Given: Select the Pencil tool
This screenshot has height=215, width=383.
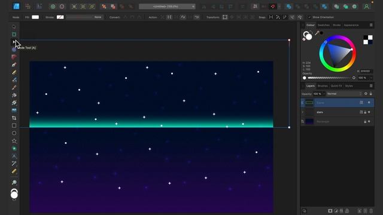Looking at the screenshot, I should coord(14,72).
